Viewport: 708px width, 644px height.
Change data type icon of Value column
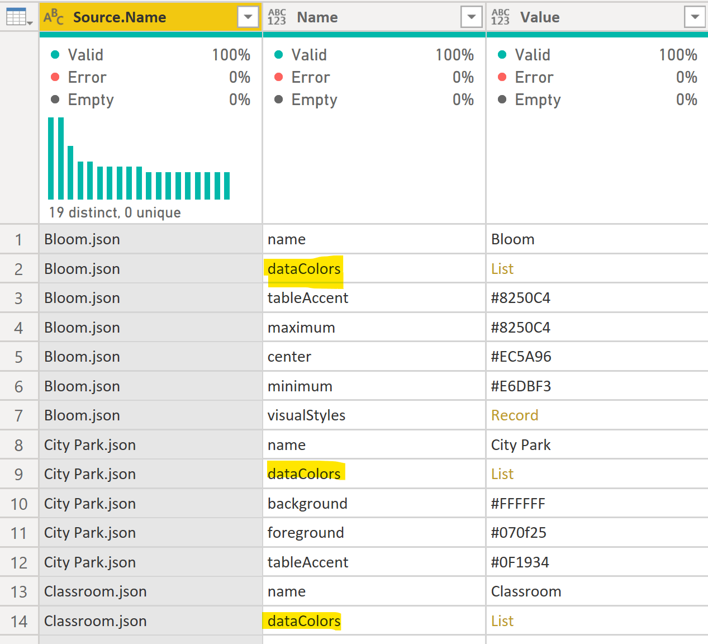click(x=500, y=17)
